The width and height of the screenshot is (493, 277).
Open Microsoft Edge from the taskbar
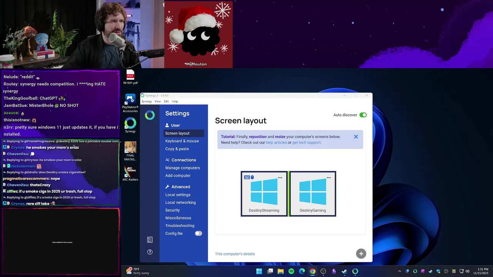pyautogui.click(x=302, y=271)
